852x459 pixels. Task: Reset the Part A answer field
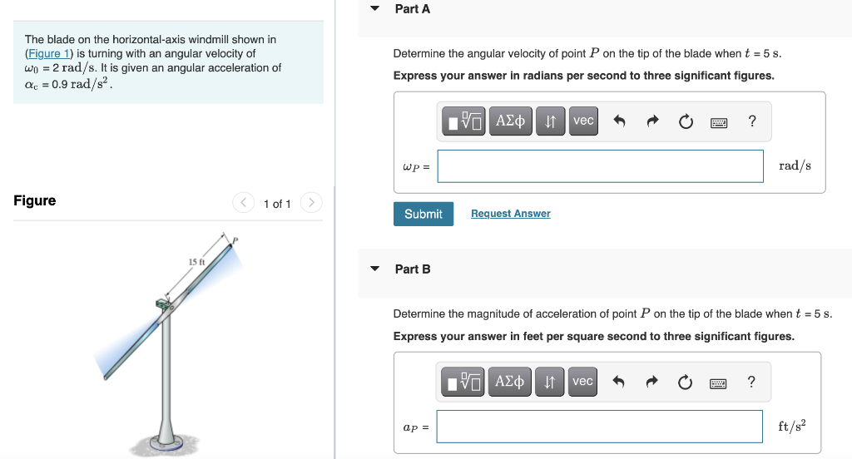click(x=686, y=121)
